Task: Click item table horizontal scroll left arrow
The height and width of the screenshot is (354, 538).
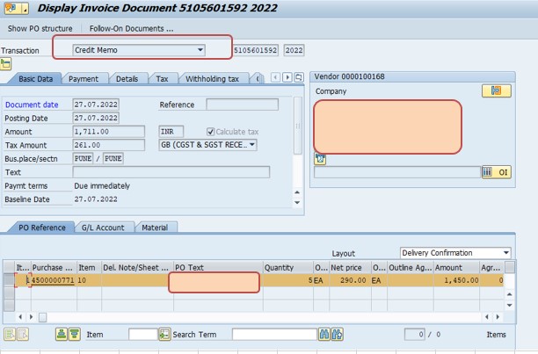Action: (20, 317)
